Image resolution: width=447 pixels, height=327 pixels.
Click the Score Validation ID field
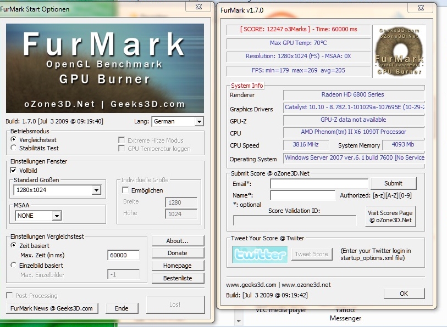pyautogui.click(x=295, y=220)
